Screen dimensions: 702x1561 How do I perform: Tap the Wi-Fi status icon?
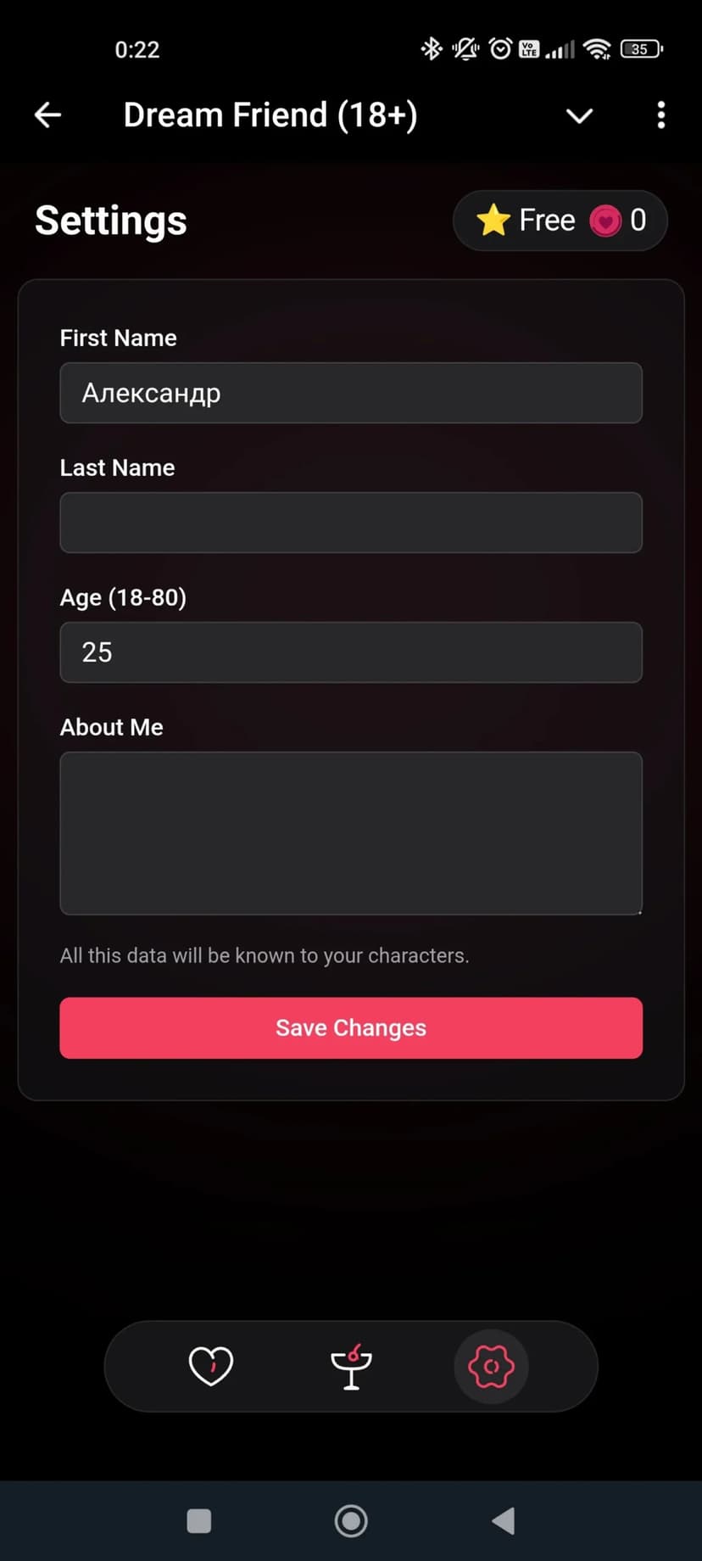(598, 49)
